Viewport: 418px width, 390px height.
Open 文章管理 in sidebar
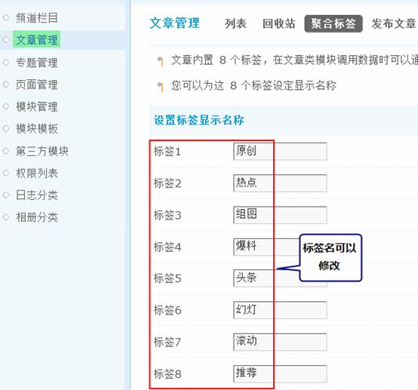pyautogui.click(x=36, y=40)
